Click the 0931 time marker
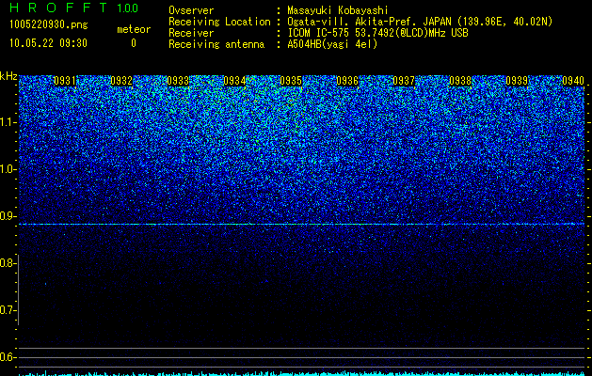Viewport: 592px width, 376px height. tap(65, 81)
